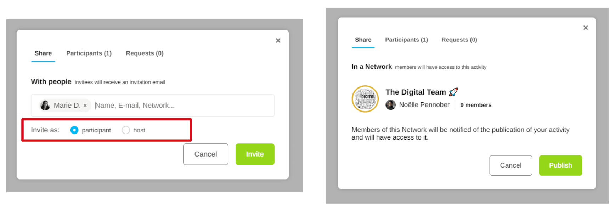This screenshot has width=615, height=210.
Task: Switch to Share tab in left dialog
Action: point(43,53)
